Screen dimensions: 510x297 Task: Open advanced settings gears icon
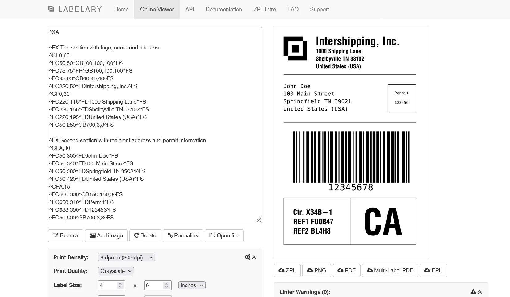click(x=247, y=257)
